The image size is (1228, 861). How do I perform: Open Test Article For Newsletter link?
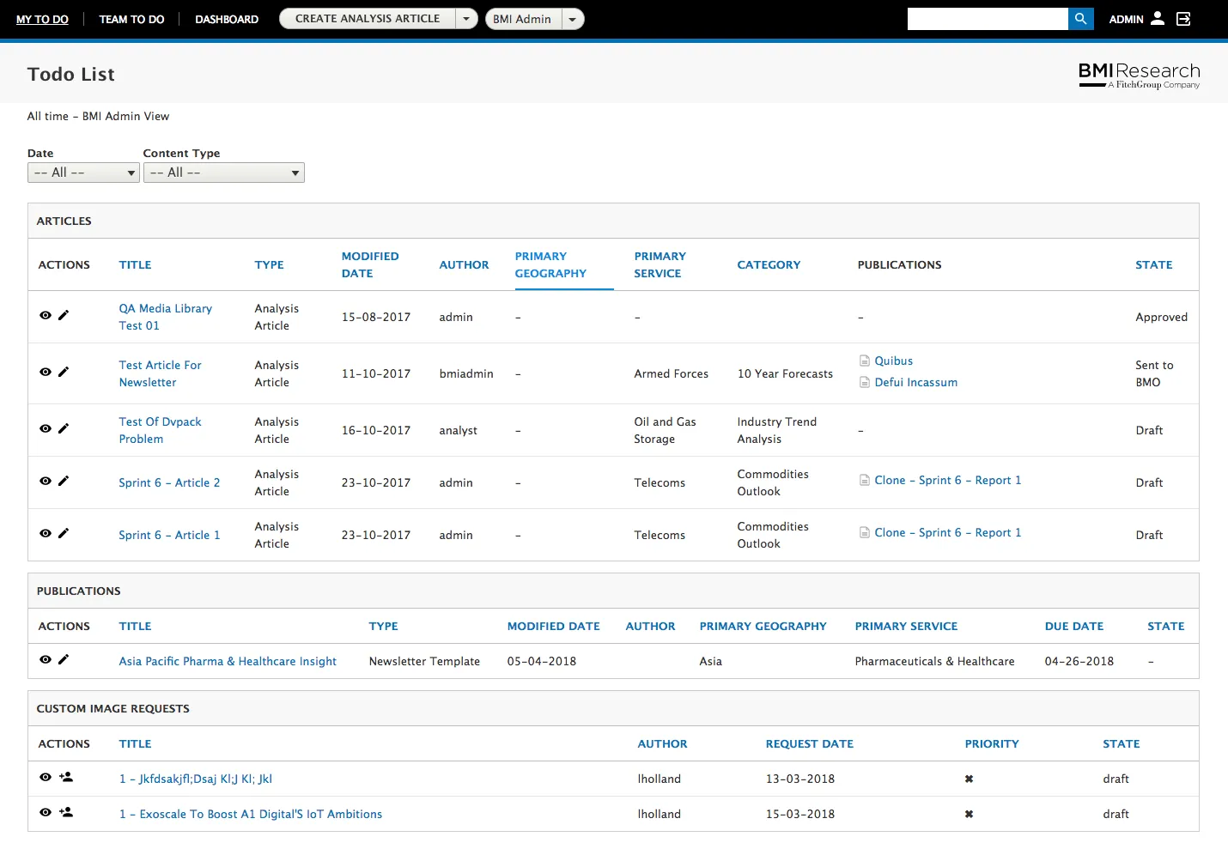(x=160, y=374)
